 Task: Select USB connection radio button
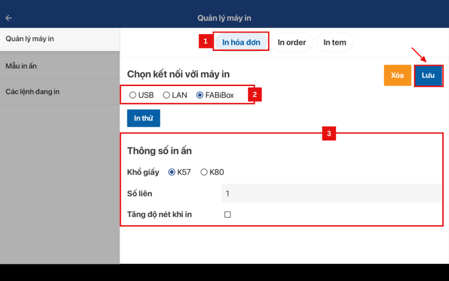(x=132, y=95)
